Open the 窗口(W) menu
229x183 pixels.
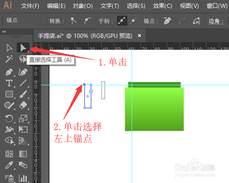coord(217,6)
